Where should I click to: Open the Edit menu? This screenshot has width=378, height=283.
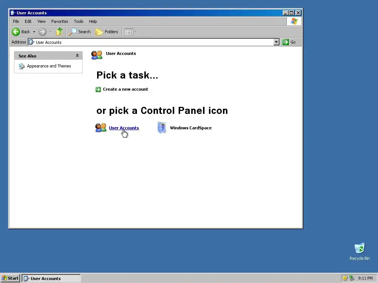pos(28,21)
